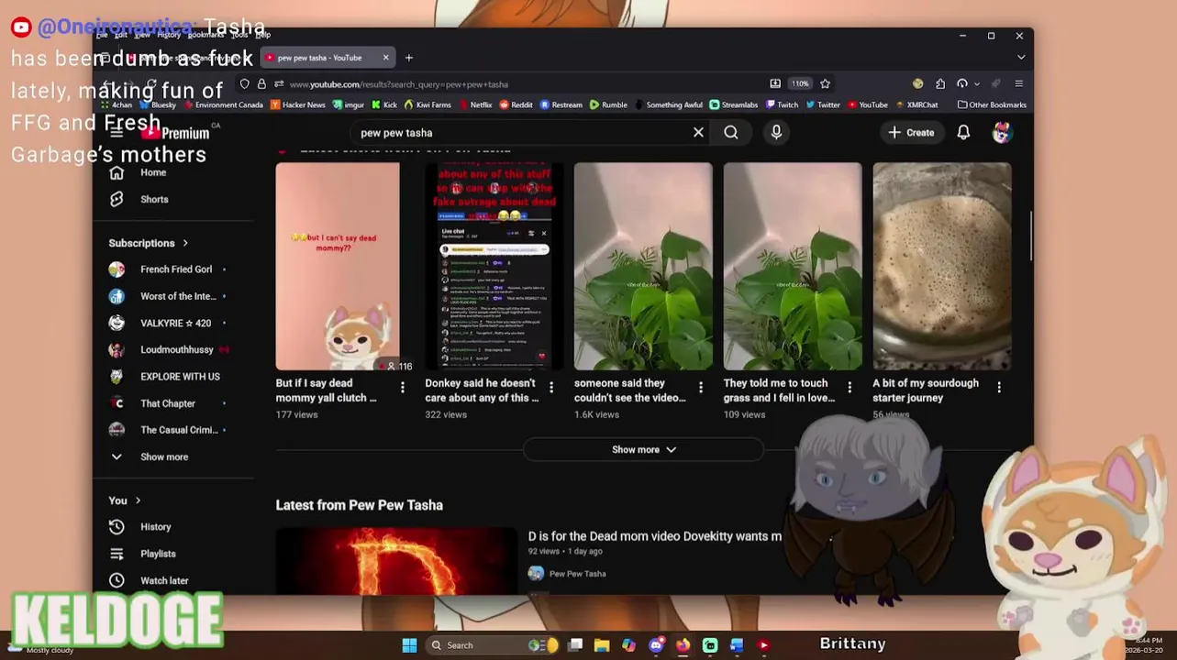Open YouTube notifications bell

(x=963, y=132)
